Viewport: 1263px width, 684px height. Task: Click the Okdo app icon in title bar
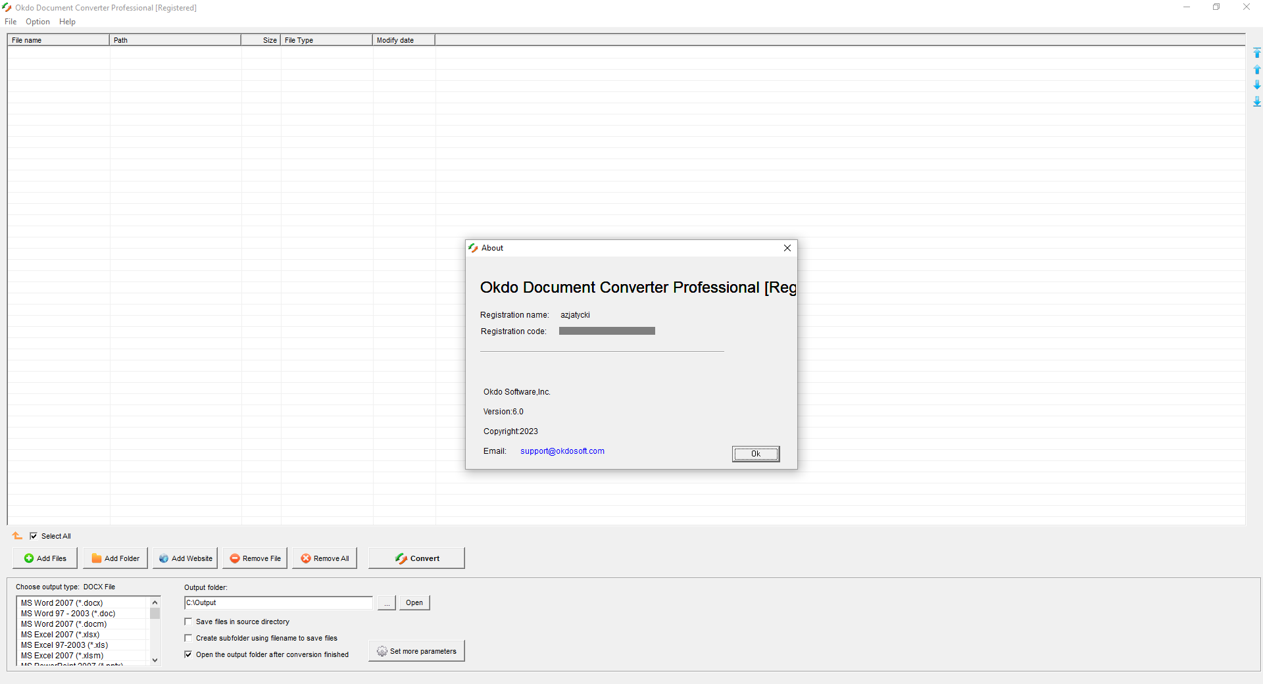7,8
